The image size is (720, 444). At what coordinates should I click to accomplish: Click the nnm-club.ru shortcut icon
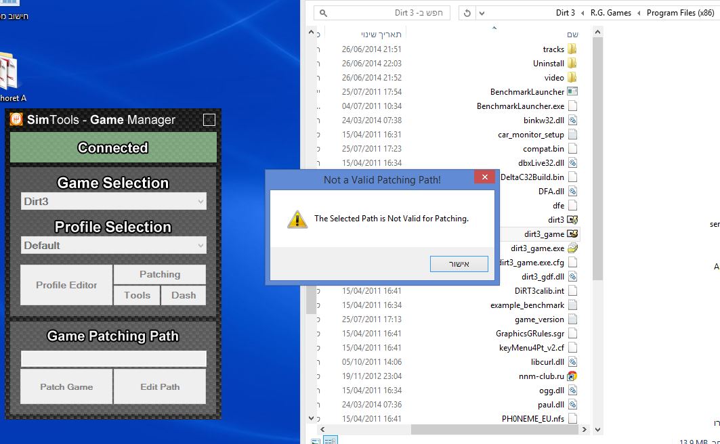point(572,376)
